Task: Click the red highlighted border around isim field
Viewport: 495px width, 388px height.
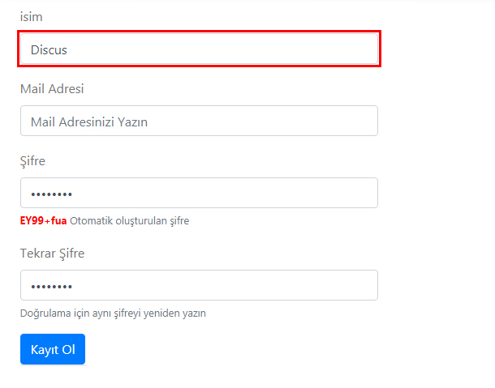Action: [x=199, y=32]
